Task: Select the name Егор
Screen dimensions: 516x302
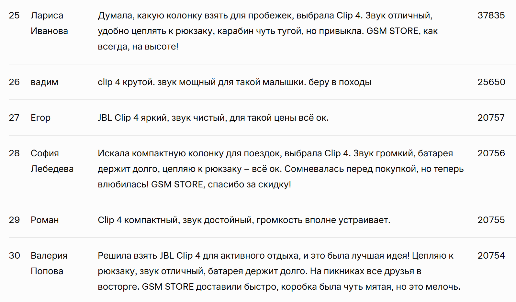Action: point(40,118)
